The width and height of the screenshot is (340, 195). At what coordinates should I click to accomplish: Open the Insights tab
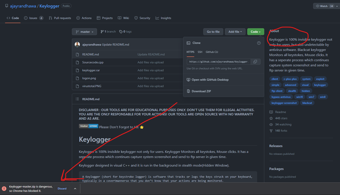pyautogui.click(x=163, y=18)
